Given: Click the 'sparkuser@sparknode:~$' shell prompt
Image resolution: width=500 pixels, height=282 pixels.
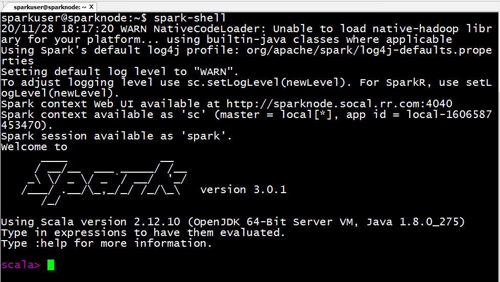Looking at the screenshot, I should pyautogui.click(x=74, y=18).
